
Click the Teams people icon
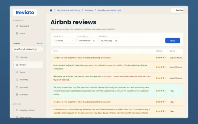click(17, 33)
